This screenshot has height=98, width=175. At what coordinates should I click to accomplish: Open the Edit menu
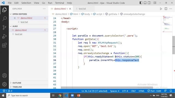(16, 3)
